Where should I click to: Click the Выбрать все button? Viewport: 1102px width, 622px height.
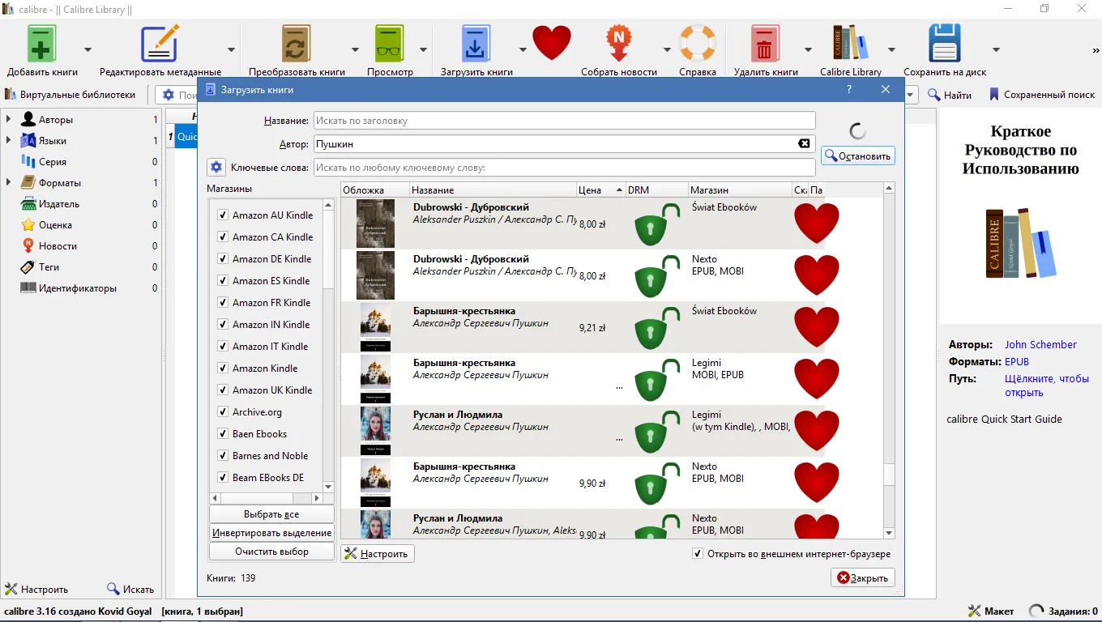coord(271,514)
